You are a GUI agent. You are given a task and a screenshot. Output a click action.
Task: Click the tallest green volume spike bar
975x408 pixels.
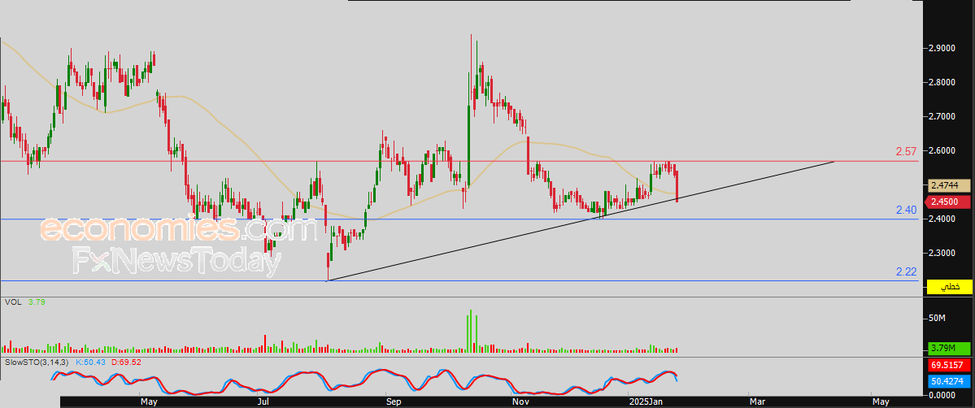[471, 332]
